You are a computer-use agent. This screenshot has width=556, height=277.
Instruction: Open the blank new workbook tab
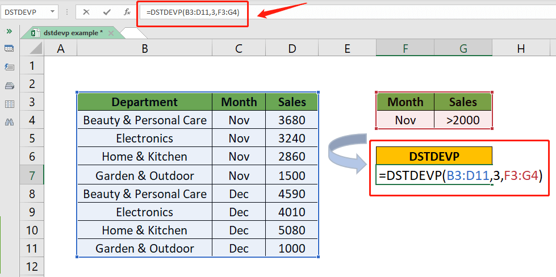coord(135,33)
